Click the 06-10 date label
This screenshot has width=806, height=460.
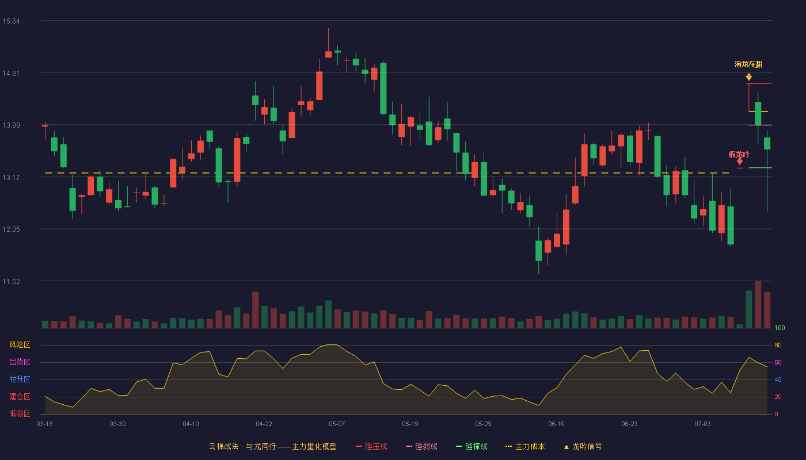pyautogui.click(x=556, y=424)
